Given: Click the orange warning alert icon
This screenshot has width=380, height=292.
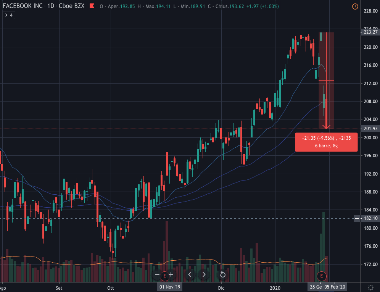Looking at the screenshot, I should [x=355, y=6].
